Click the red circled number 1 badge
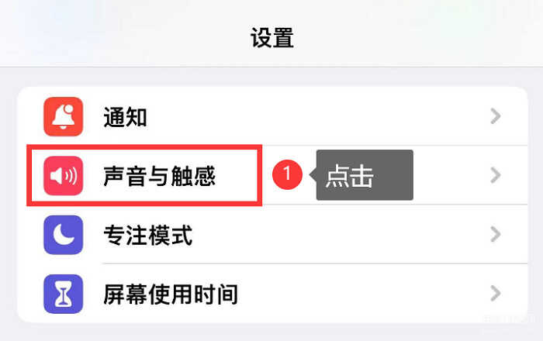543x341 pixels. coord(287,174)
